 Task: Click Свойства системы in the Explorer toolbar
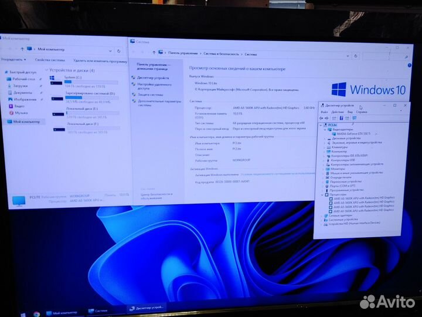click(x=50, y=60)
